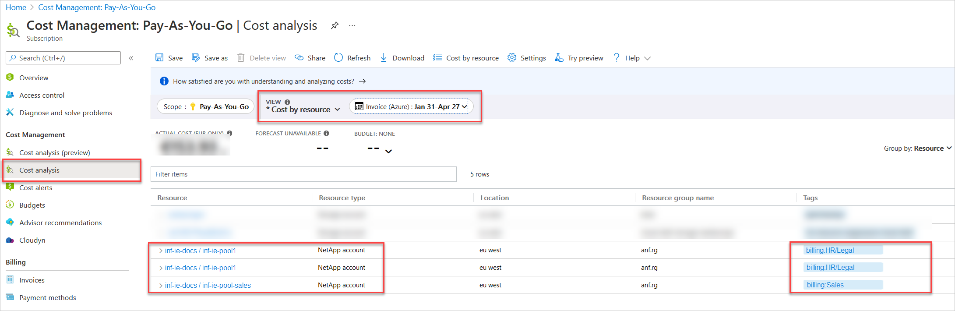Click the info icon beside VIEW label
Image resolution: width=955 pixels, height=311 pixels.
click(x=287, y=102)
